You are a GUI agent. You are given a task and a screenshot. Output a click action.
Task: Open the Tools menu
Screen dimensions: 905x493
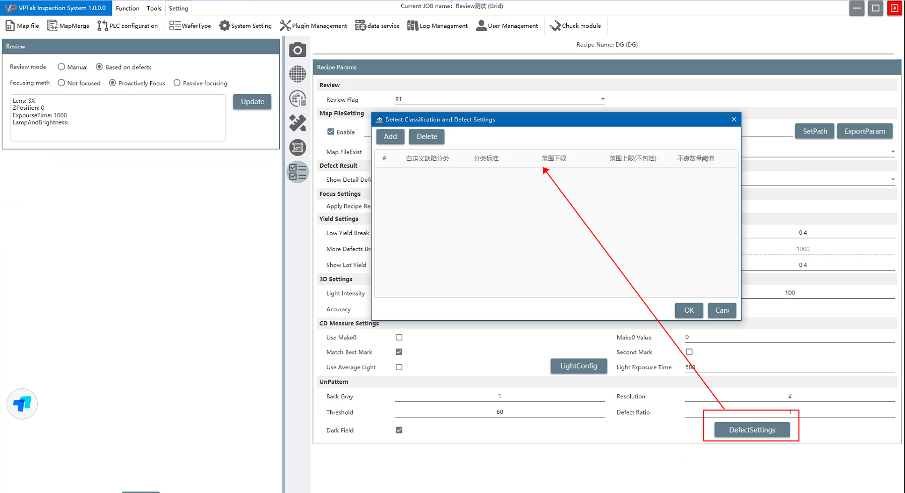click(154, 8)
